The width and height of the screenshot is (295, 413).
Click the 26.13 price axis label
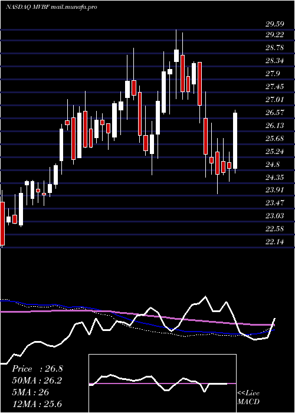click(275, 125)
